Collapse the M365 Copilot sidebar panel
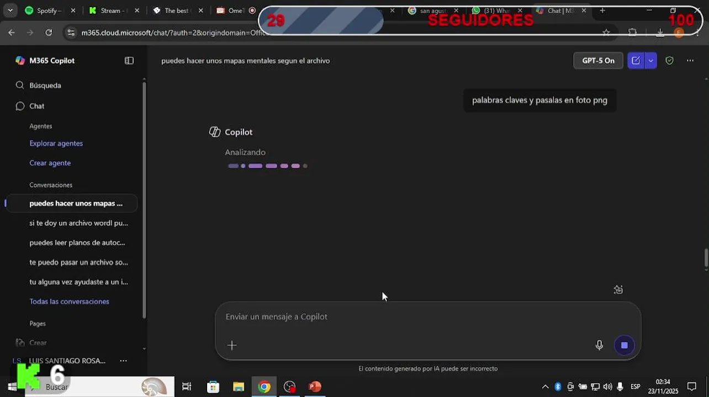 click(129, 61)
